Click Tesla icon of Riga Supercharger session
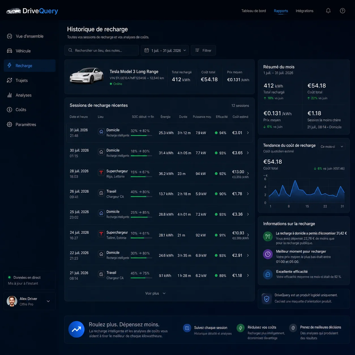Image resolution: width=355 pixels, height=355 pixels. 101,172
